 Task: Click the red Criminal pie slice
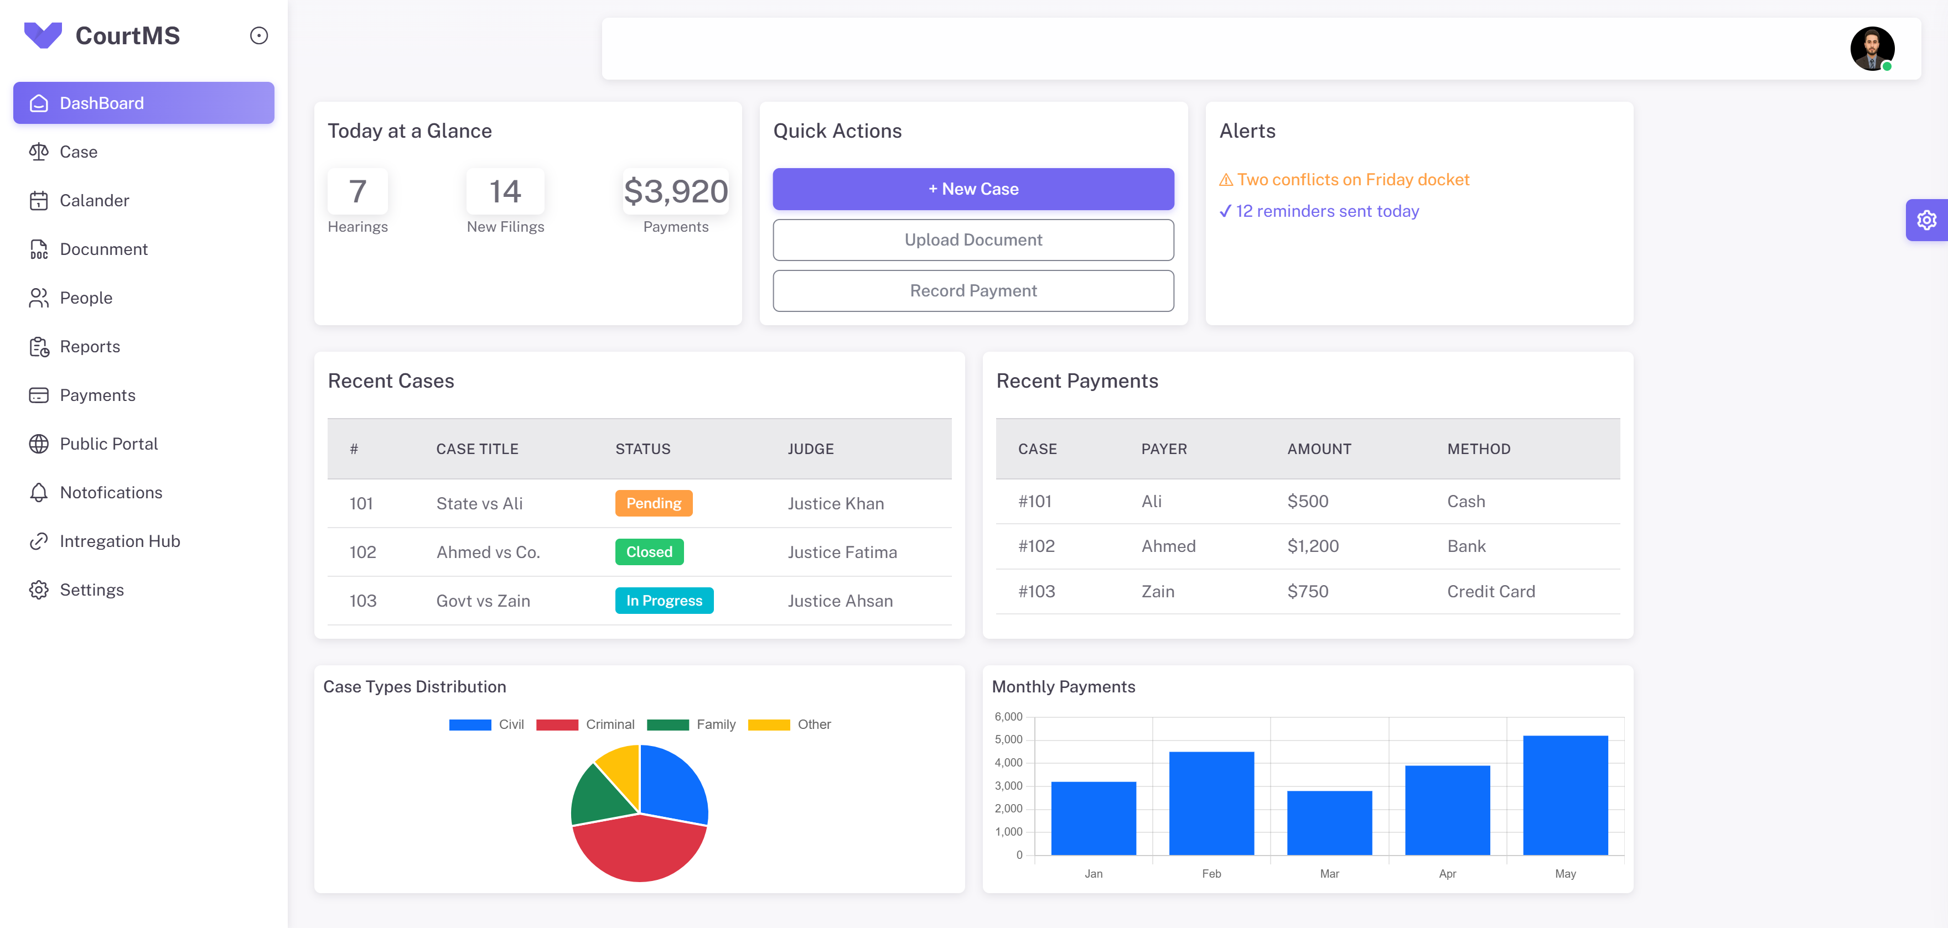[640, 850]
